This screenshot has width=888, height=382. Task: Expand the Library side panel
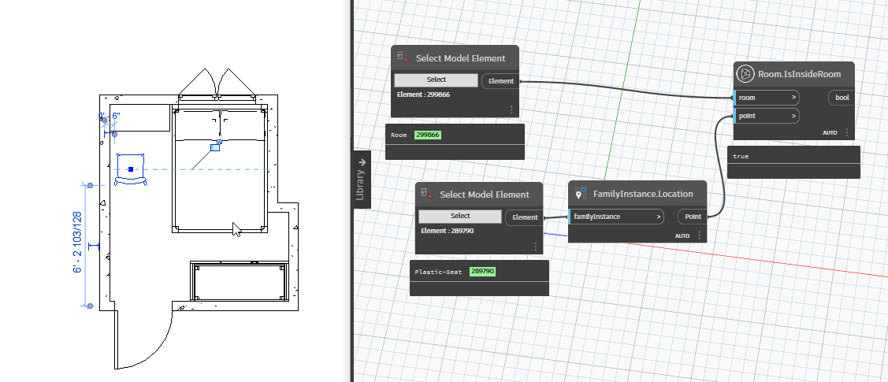tap(362, 178)
